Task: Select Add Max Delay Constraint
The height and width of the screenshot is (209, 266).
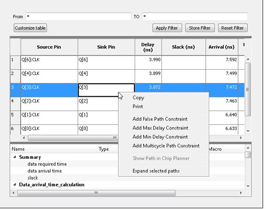Action: [160, 128]
